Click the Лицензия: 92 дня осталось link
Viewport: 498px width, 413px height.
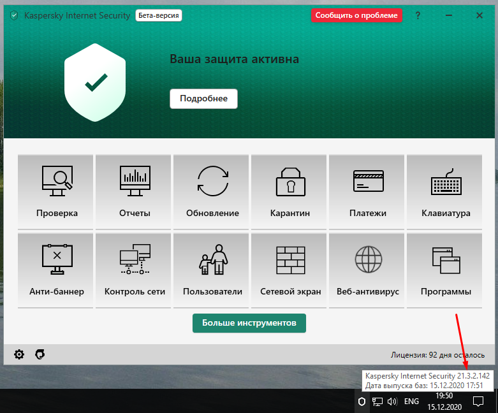(437, 355)
